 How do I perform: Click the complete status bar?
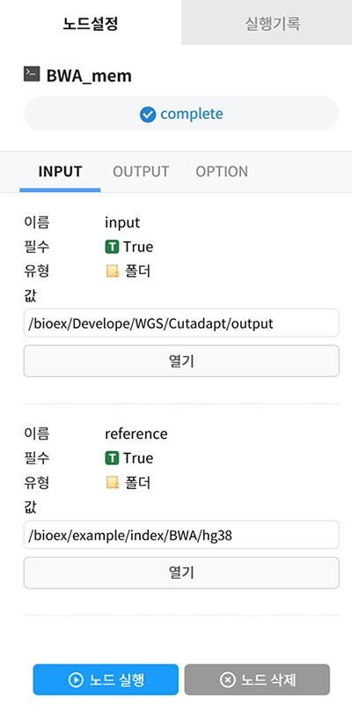(x=181, y=114)
